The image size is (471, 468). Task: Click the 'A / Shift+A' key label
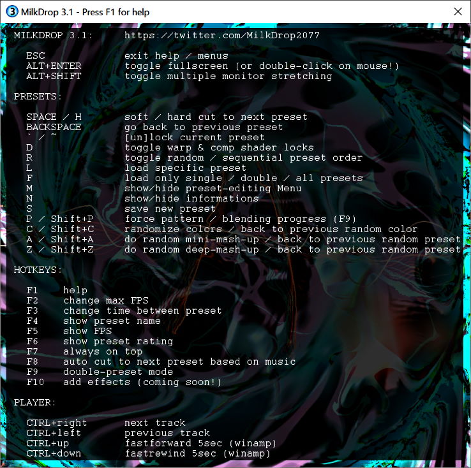60,239
